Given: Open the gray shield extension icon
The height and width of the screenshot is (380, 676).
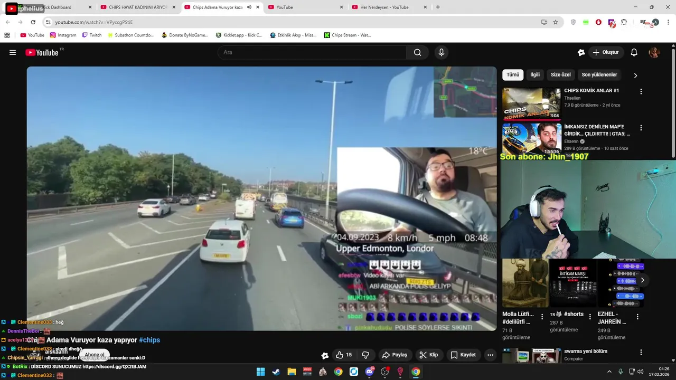Looking at the screenshot, I should pos(574,22).
